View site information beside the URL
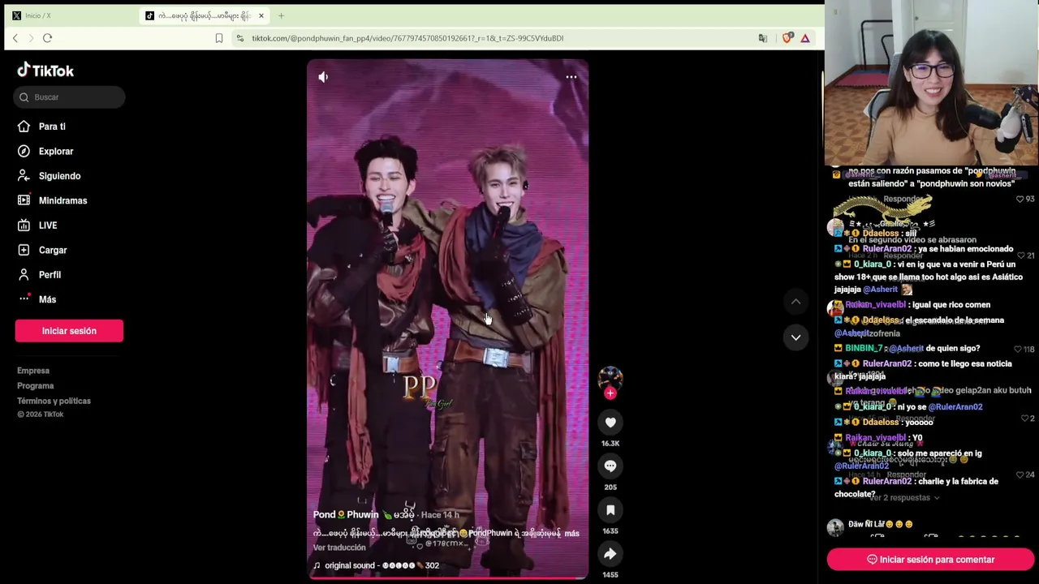This screenshot has height=584, width=1039. (x=239, y=38)
